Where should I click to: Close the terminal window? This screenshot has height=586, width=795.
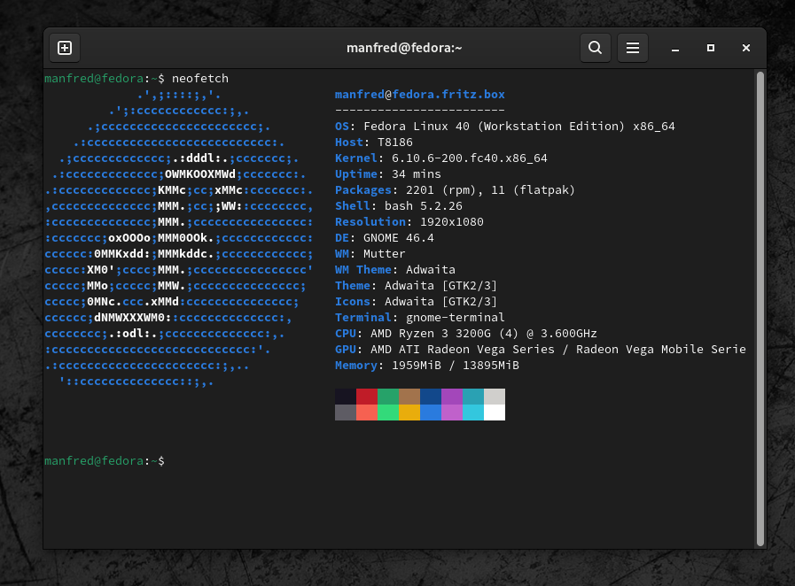746,48
